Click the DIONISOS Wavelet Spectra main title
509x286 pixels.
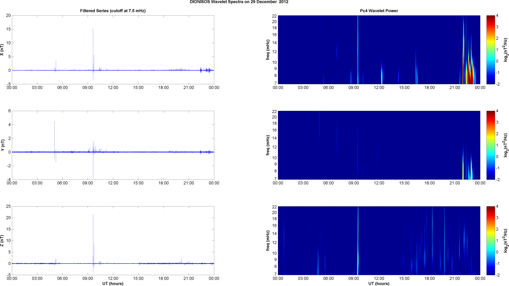(239, 2)
